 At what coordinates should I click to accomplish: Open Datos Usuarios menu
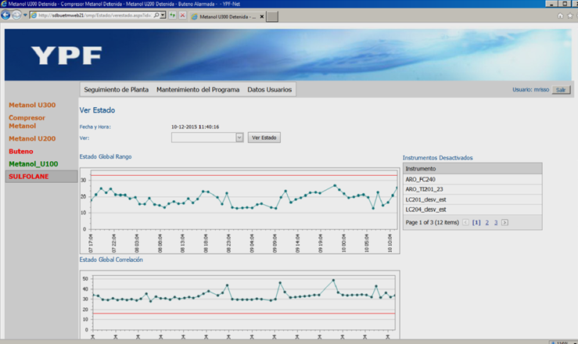(x=270, y=89)
